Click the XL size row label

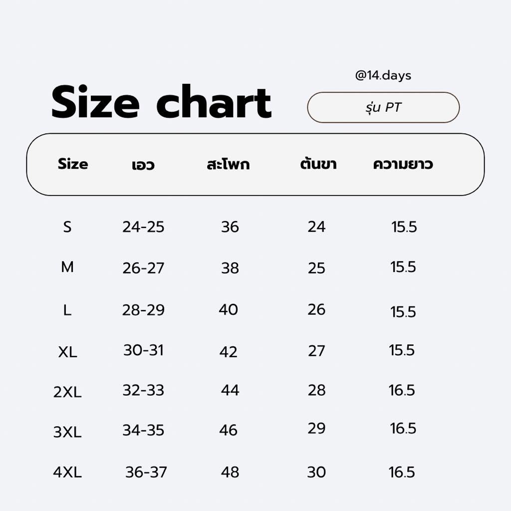coord(67,352)
